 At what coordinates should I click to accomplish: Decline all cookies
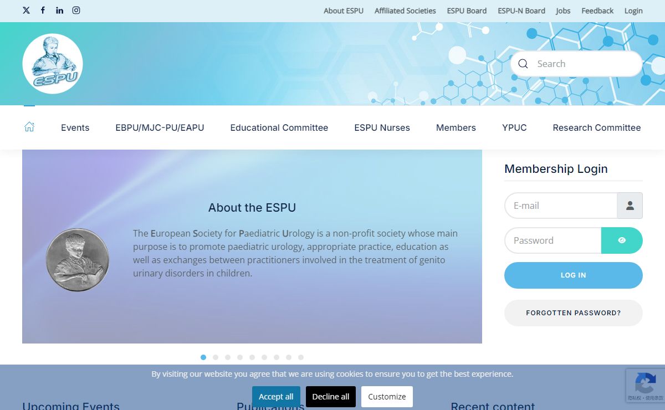tap(331, 397)
